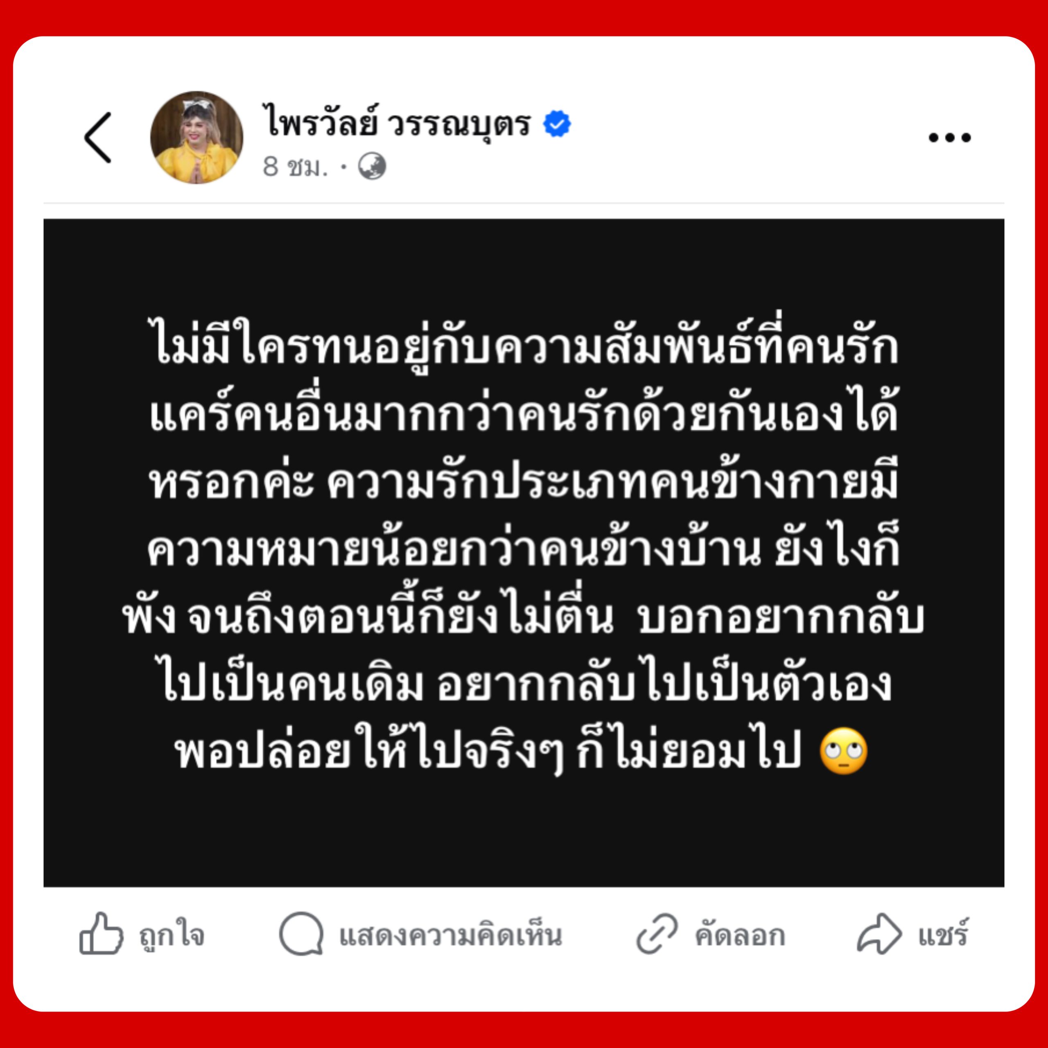The height and width of the screenshot is (1048, 1048).
Task: Go back using the left arrow
Action: tap(98, 137)
